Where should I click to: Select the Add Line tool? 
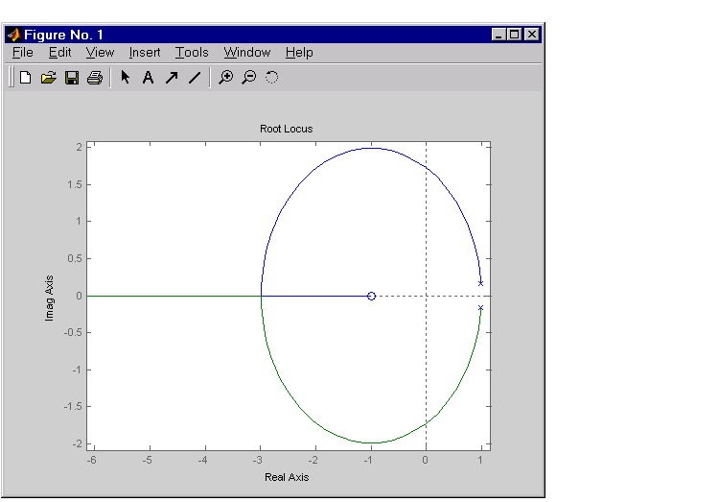coord(194,78)
